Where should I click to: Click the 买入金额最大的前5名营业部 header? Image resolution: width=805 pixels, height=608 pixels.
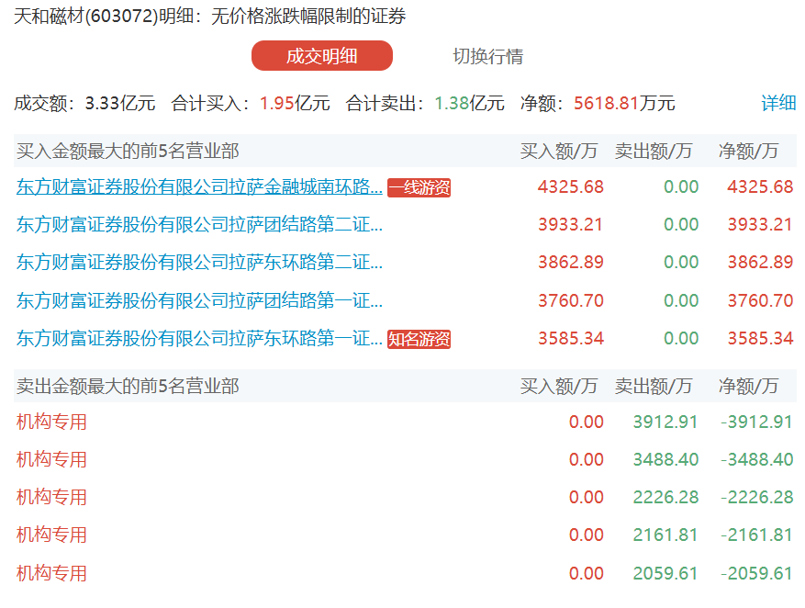click(x=128, y=151)
